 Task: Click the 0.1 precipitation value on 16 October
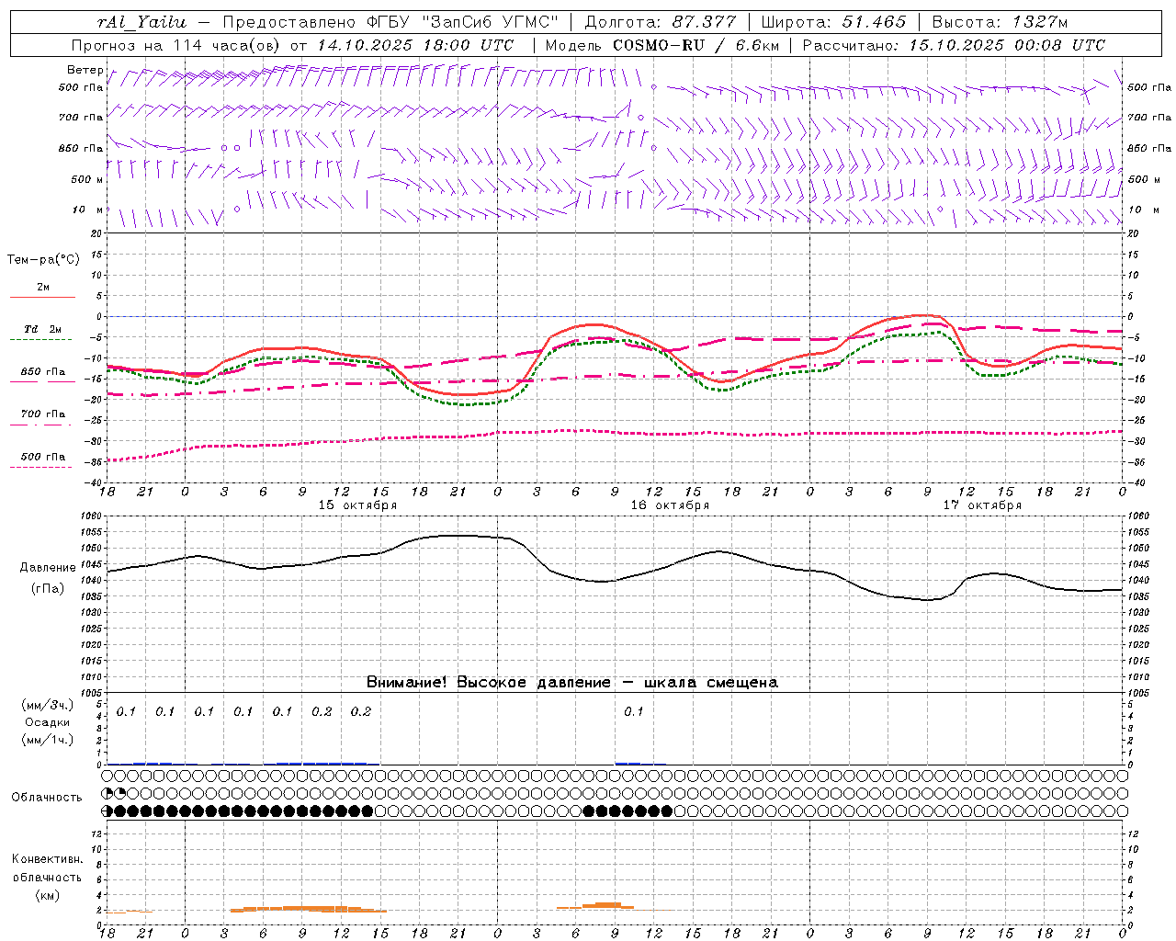[634, 712]
